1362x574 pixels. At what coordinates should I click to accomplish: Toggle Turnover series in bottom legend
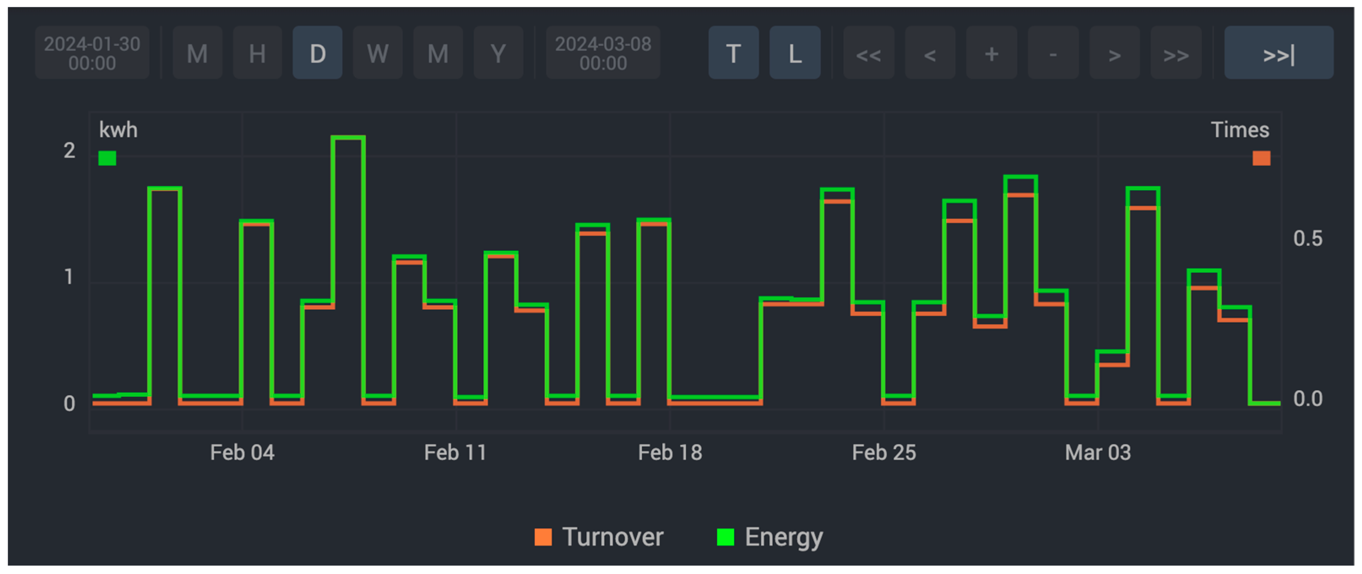tap(599, 537)
